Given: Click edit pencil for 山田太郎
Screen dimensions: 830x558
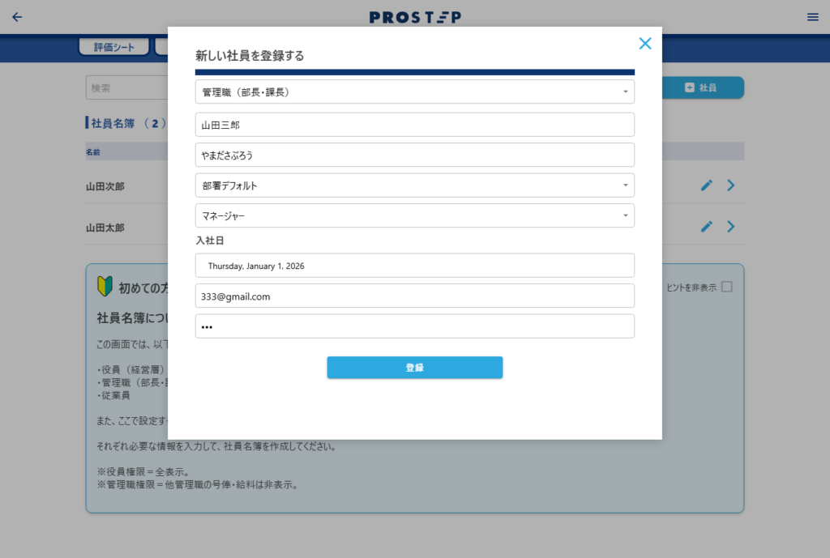Looking at the screenshot, I should (707, 227).
